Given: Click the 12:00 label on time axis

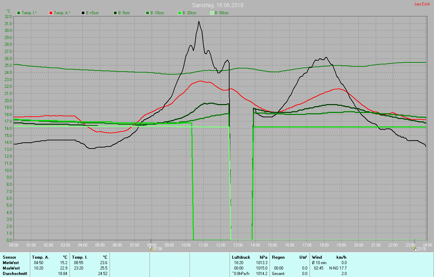Looking at the screenshot, I should [220, 245].
